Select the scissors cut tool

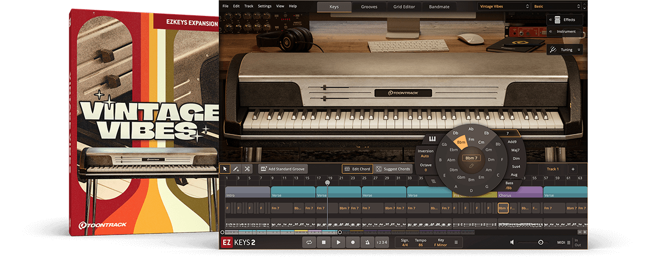247,169
